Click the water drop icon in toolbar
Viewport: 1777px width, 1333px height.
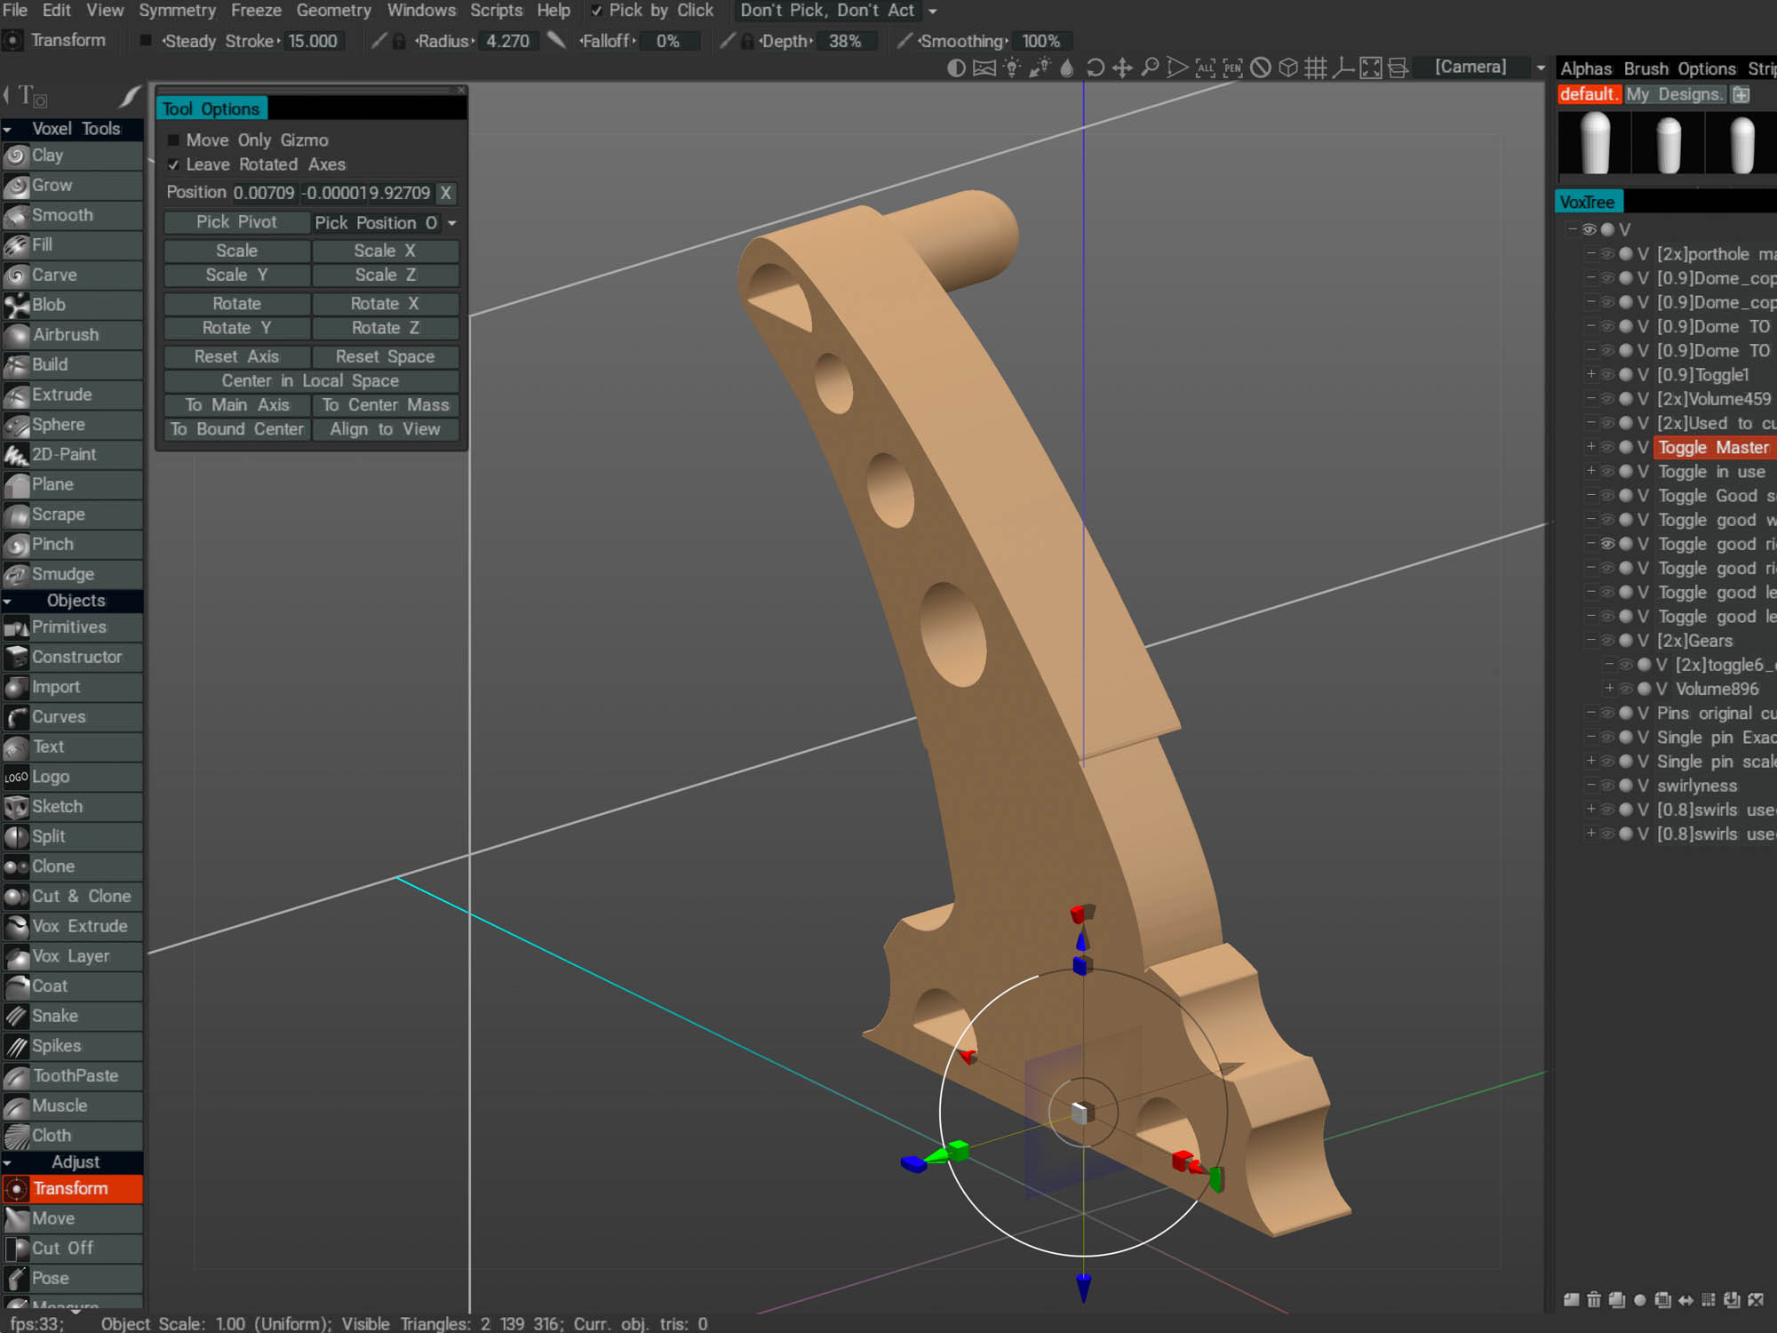(1067, 68)
